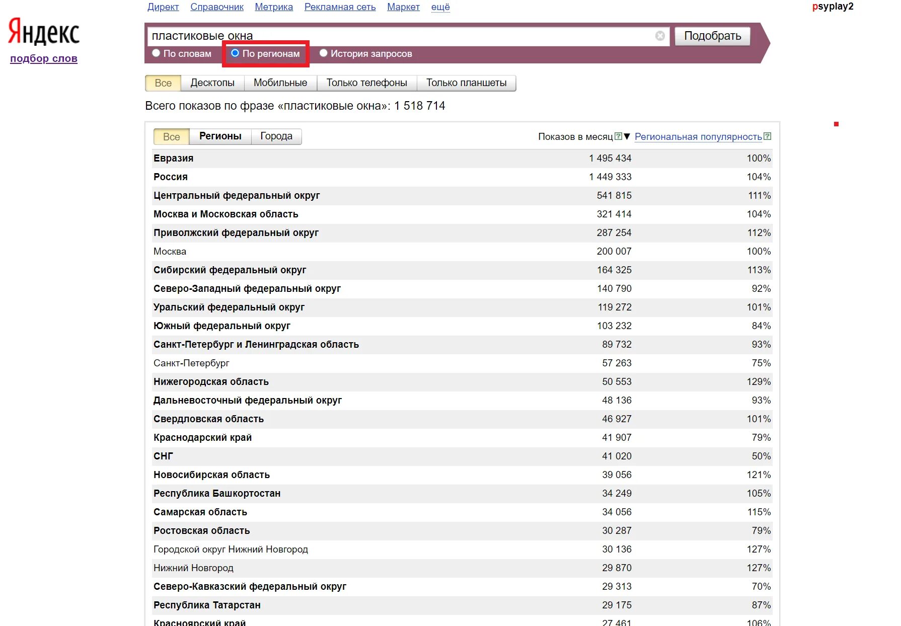Viewport: 901px width, 626px height.
Task: Switch to Только телефоны tab
Action: click(367, 83)
